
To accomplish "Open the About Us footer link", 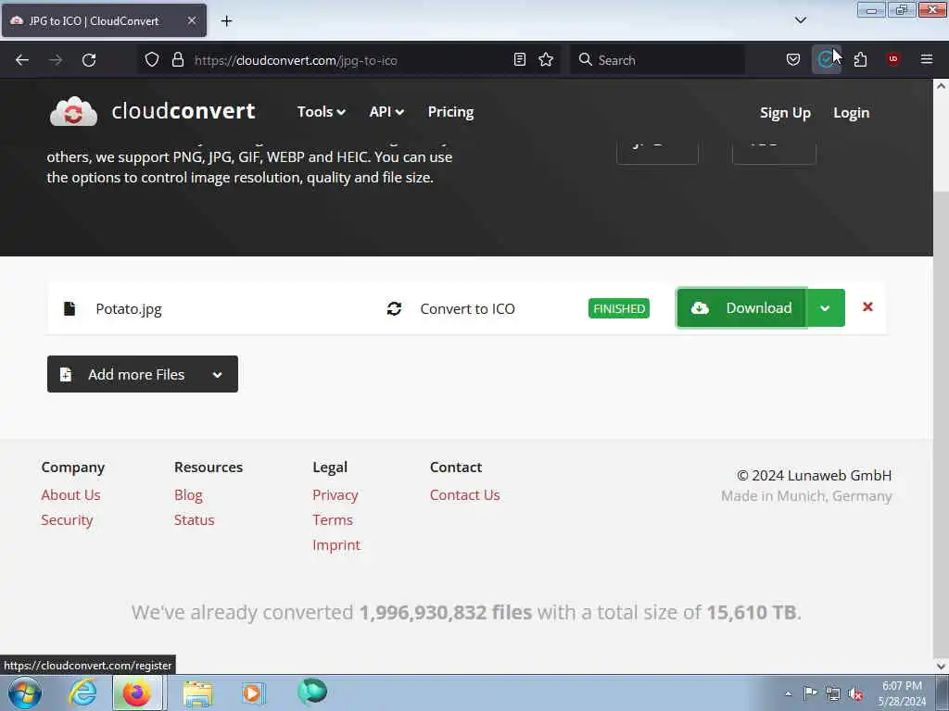I will (70, 494).
